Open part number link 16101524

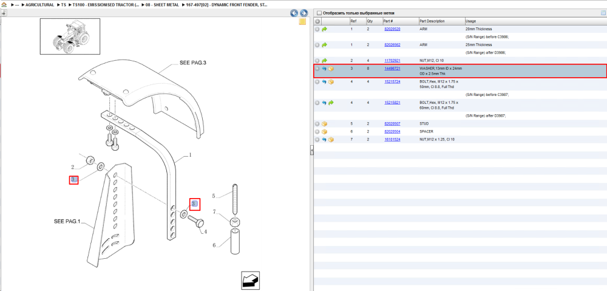392,140
